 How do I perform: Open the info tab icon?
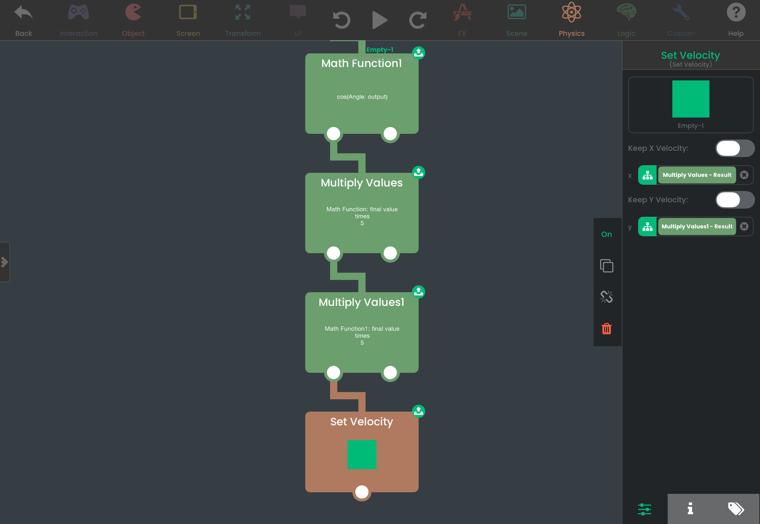pyautogui.click(x=690, y=509)
